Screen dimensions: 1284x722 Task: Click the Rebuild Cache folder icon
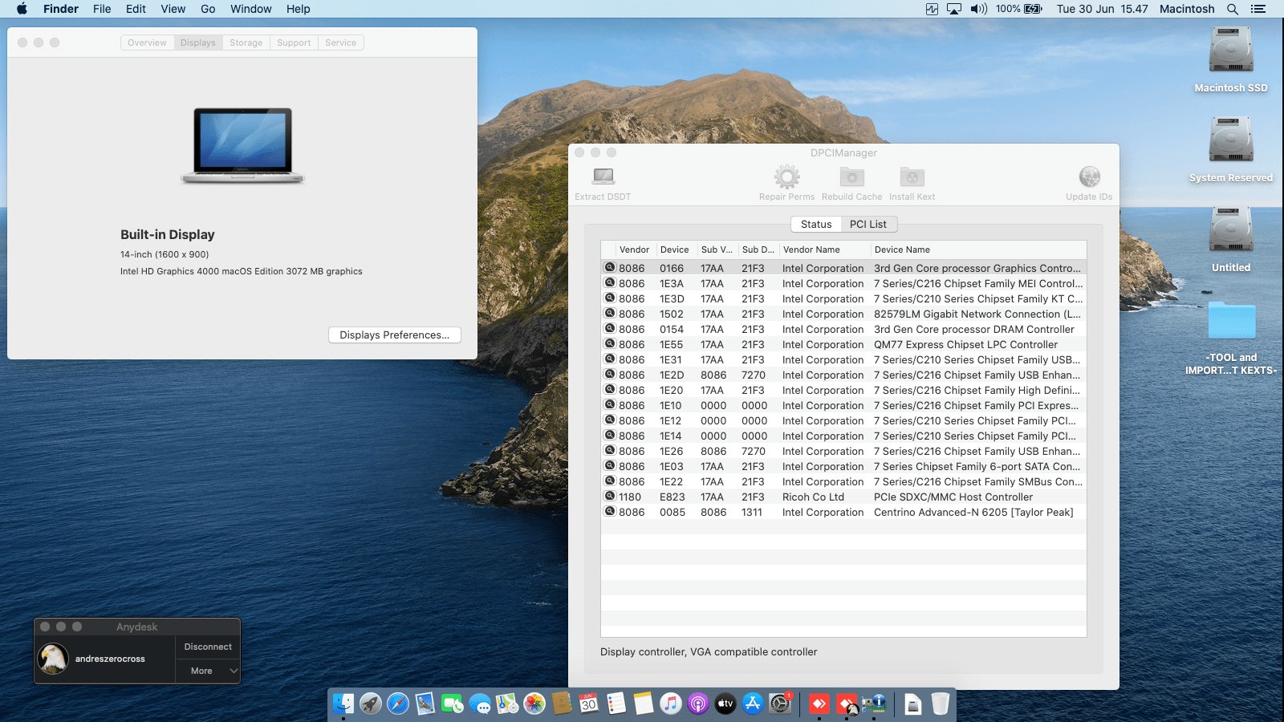pos(851,176)
